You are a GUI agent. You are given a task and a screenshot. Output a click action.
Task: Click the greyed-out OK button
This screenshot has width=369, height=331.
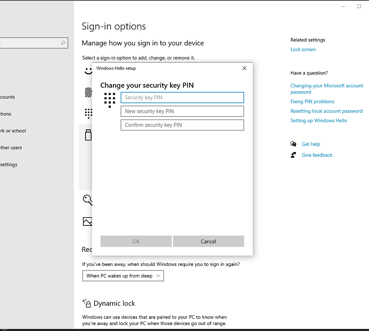point(136,241)
